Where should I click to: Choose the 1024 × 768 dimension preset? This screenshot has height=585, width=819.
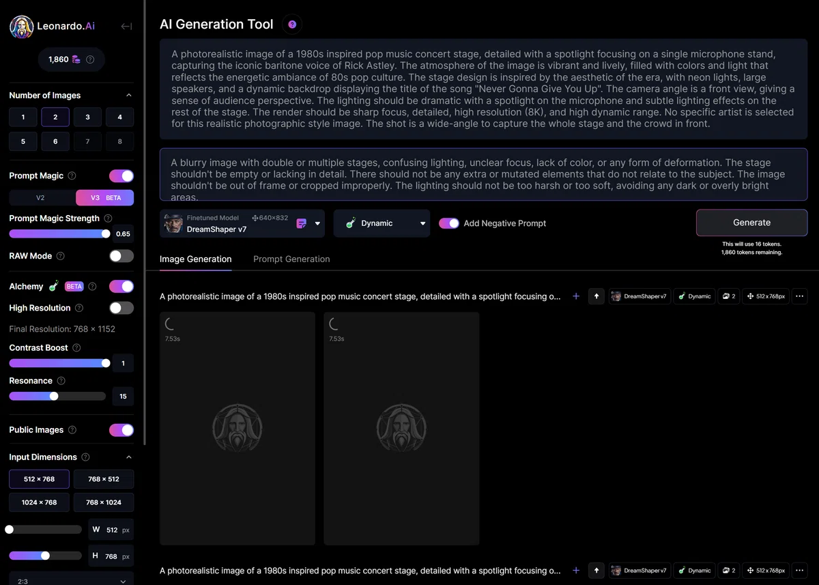(x=39, y=502)
